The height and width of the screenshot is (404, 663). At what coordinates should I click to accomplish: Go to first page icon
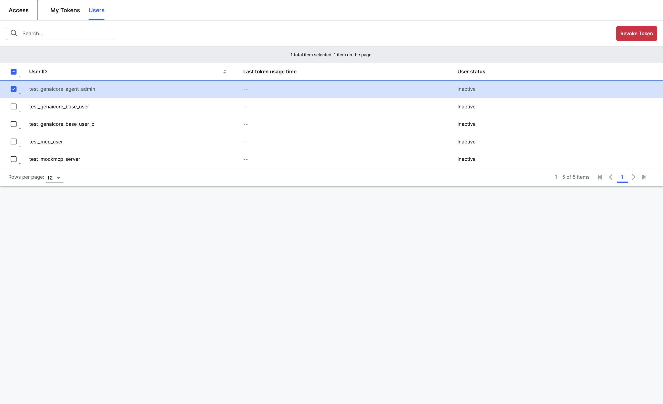tap(600, 177)
